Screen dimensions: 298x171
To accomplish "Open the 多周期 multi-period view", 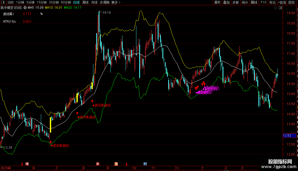I will pos(104,2).
